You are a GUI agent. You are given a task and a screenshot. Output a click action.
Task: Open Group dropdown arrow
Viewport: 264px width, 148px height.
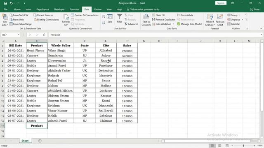pos(240,15)
